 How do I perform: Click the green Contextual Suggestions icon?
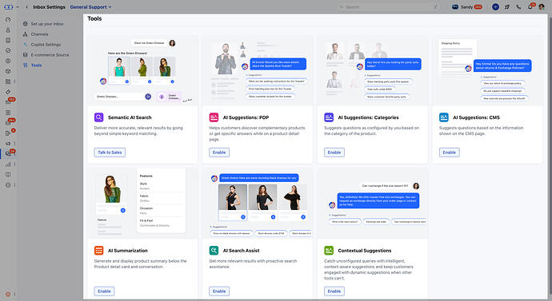point(329,251)
